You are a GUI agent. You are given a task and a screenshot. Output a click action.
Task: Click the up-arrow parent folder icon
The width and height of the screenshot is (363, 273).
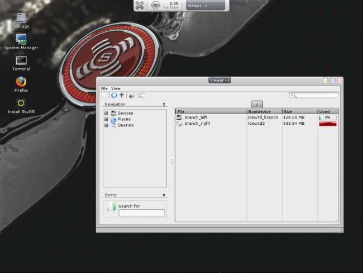pos(121,96)
